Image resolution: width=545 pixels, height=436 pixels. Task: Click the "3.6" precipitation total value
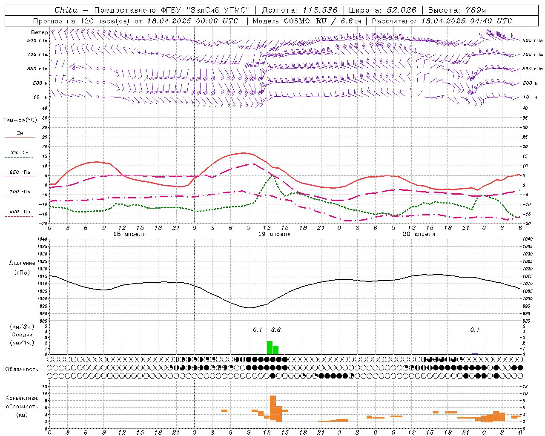click(x=276, y=330)
